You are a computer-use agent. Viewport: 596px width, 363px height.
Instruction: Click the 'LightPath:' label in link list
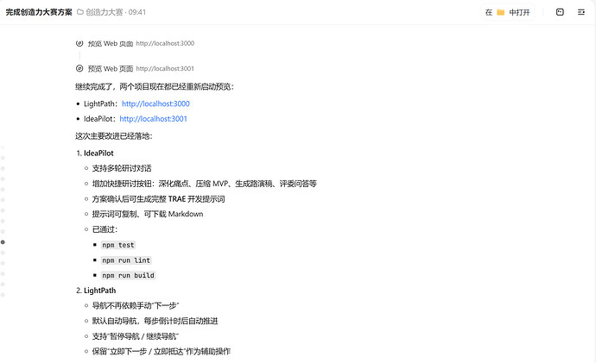coord(101,103)
